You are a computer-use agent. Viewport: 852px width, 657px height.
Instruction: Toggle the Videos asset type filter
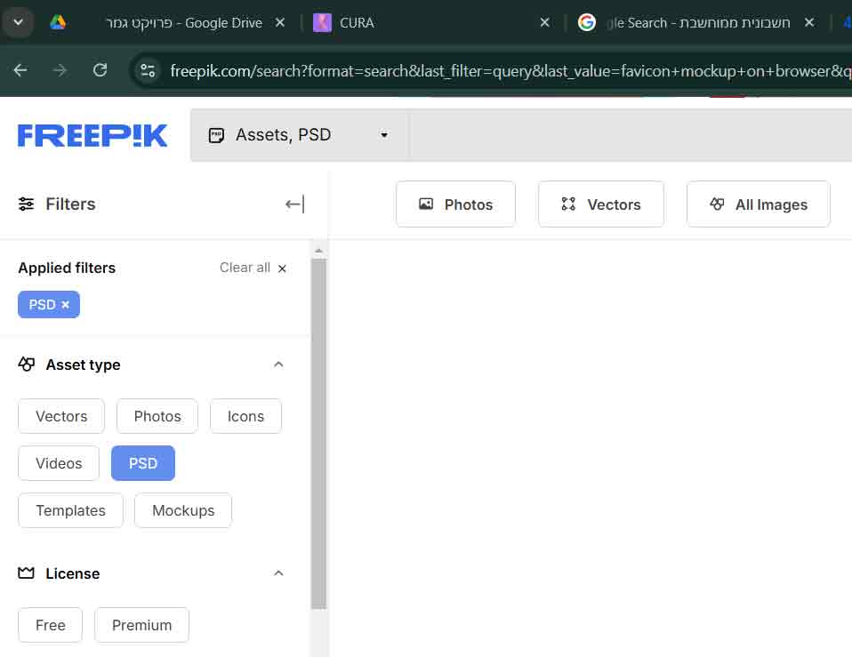pyautogui.click(x=59, y=463)
